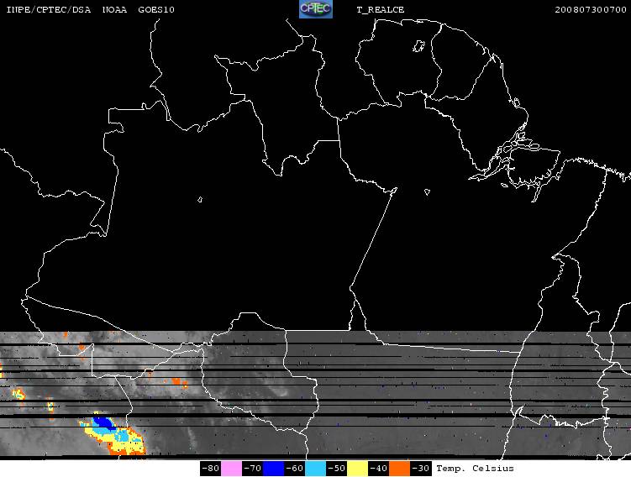
Task: Click the CPTEC logo at top
Action: coord(316,9)
